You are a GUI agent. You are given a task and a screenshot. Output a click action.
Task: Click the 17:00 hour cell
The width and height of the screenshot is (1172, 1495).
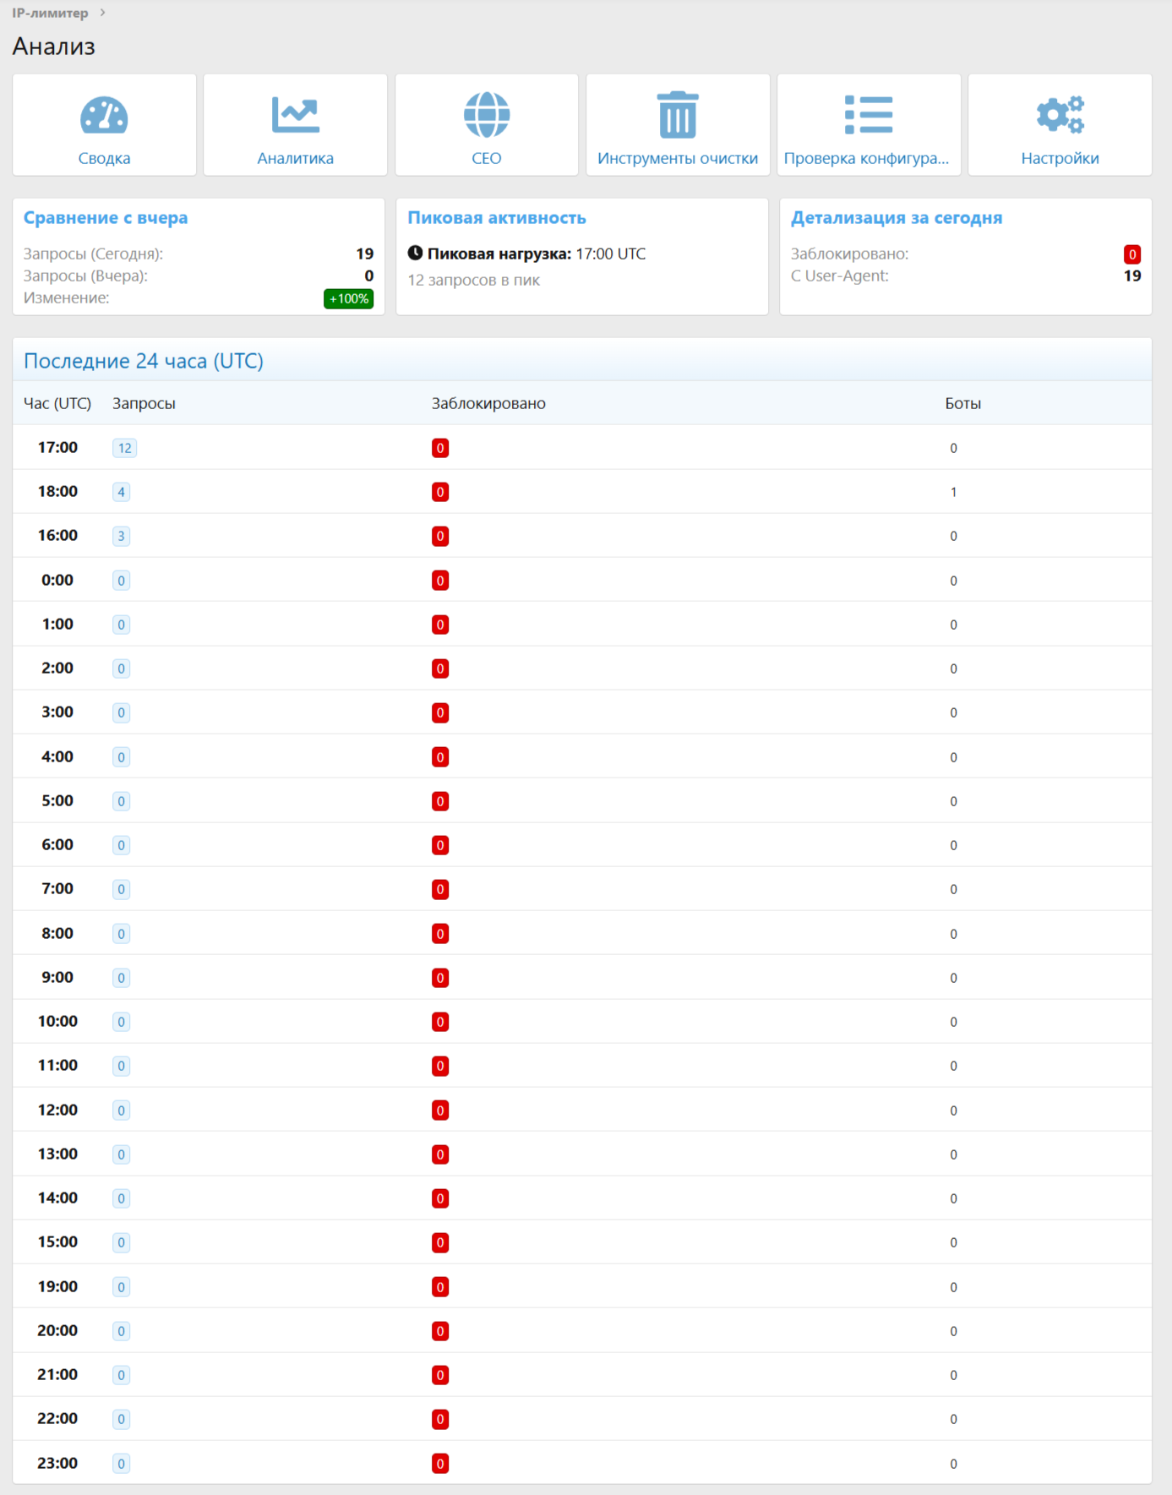point(57,447)
